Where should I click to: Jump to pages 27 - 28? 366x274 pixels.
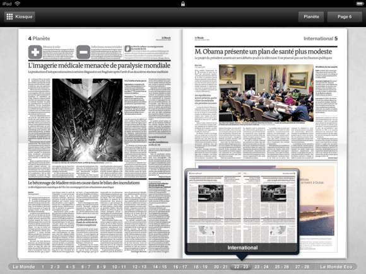tap(302, 267)
